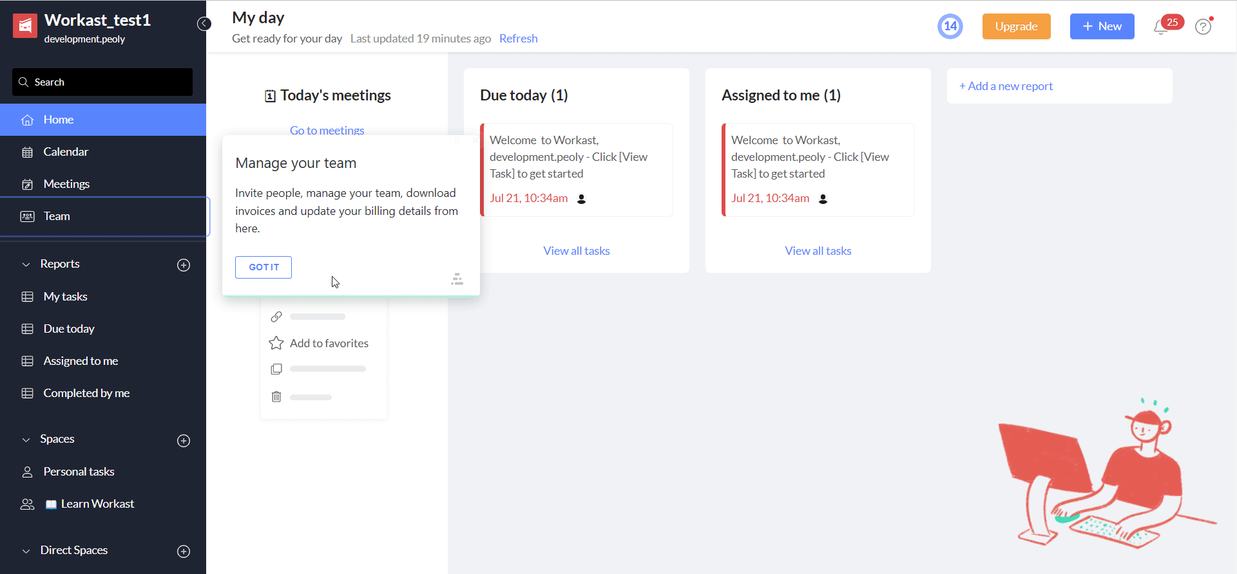Click due date in Assigned to me card
This screenshot has width=1237, height=574.
pyautogui.click(x=770, y=198)
